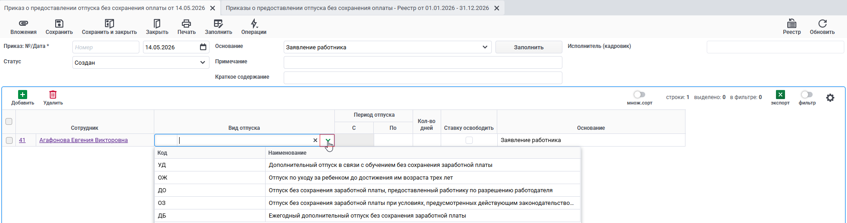
Task: Select the ДО employer-permitted leave option
Action: pyautogui.click(x=367, y=190)
